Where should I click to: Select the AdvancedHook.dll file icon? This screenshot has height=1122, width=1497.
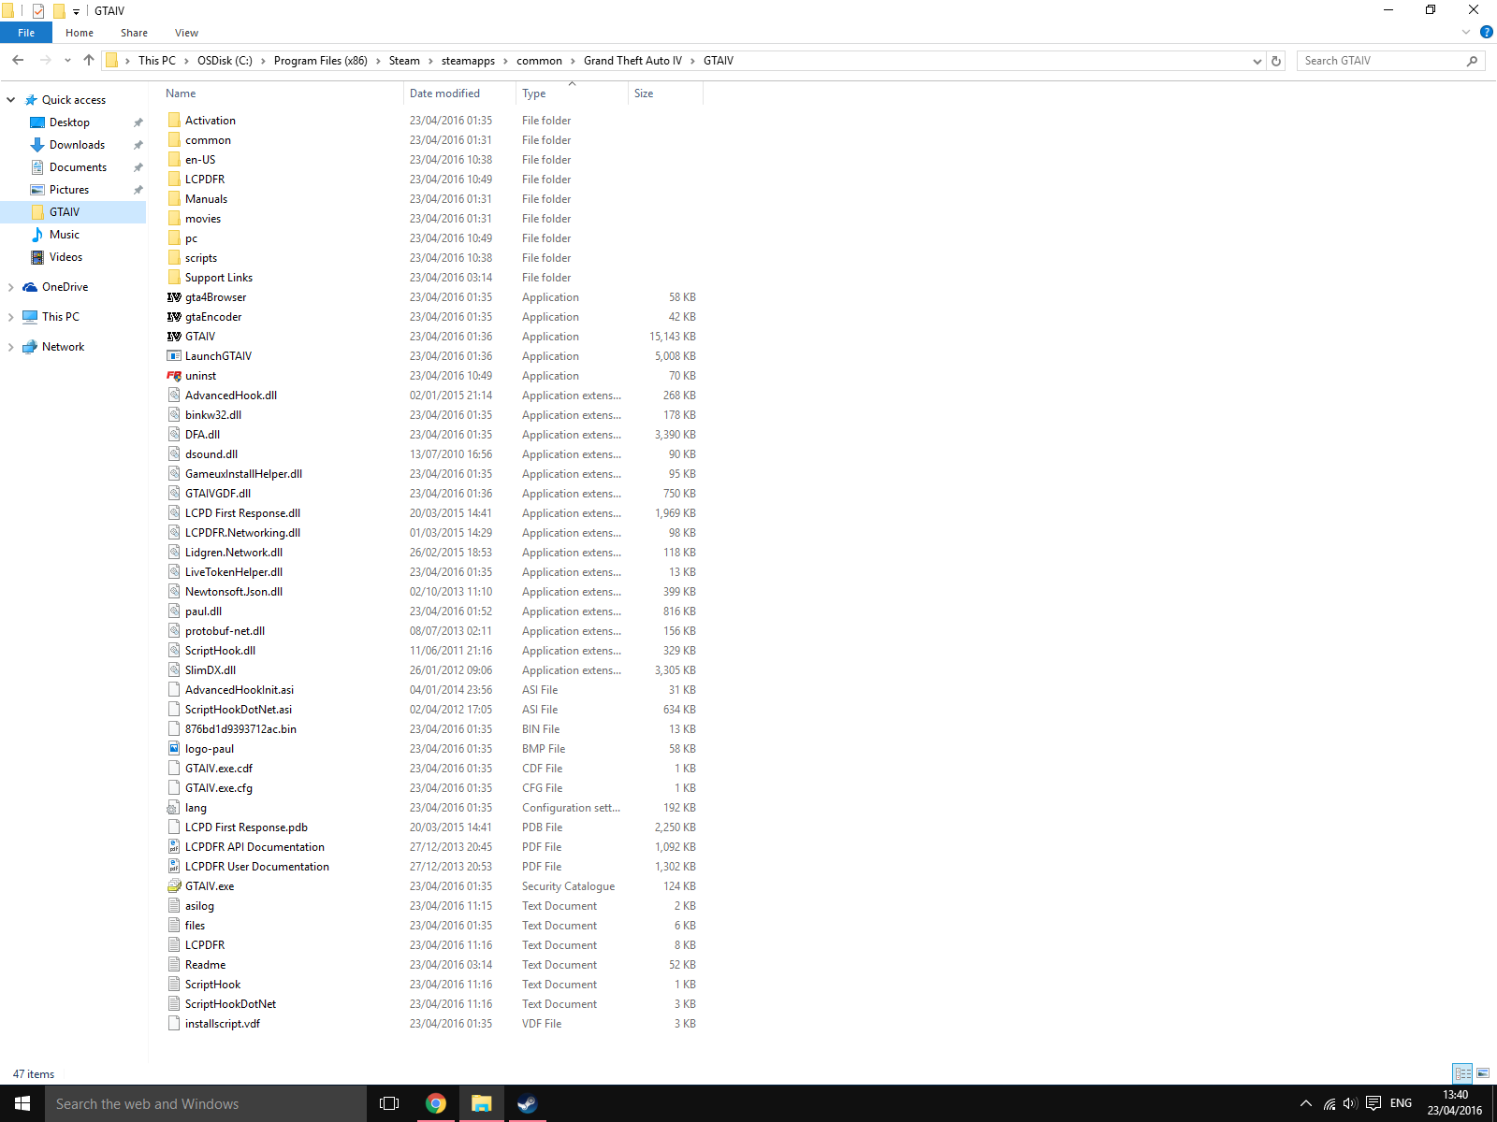174,396
